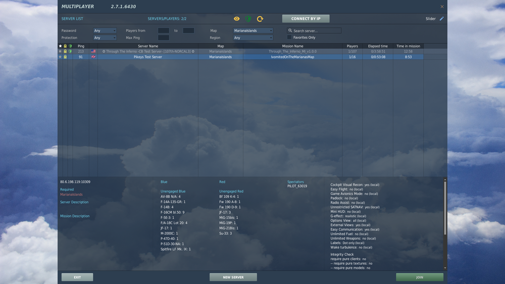Select Through The Inferno server row
The image size is (505, 284).
click(240, 51)
